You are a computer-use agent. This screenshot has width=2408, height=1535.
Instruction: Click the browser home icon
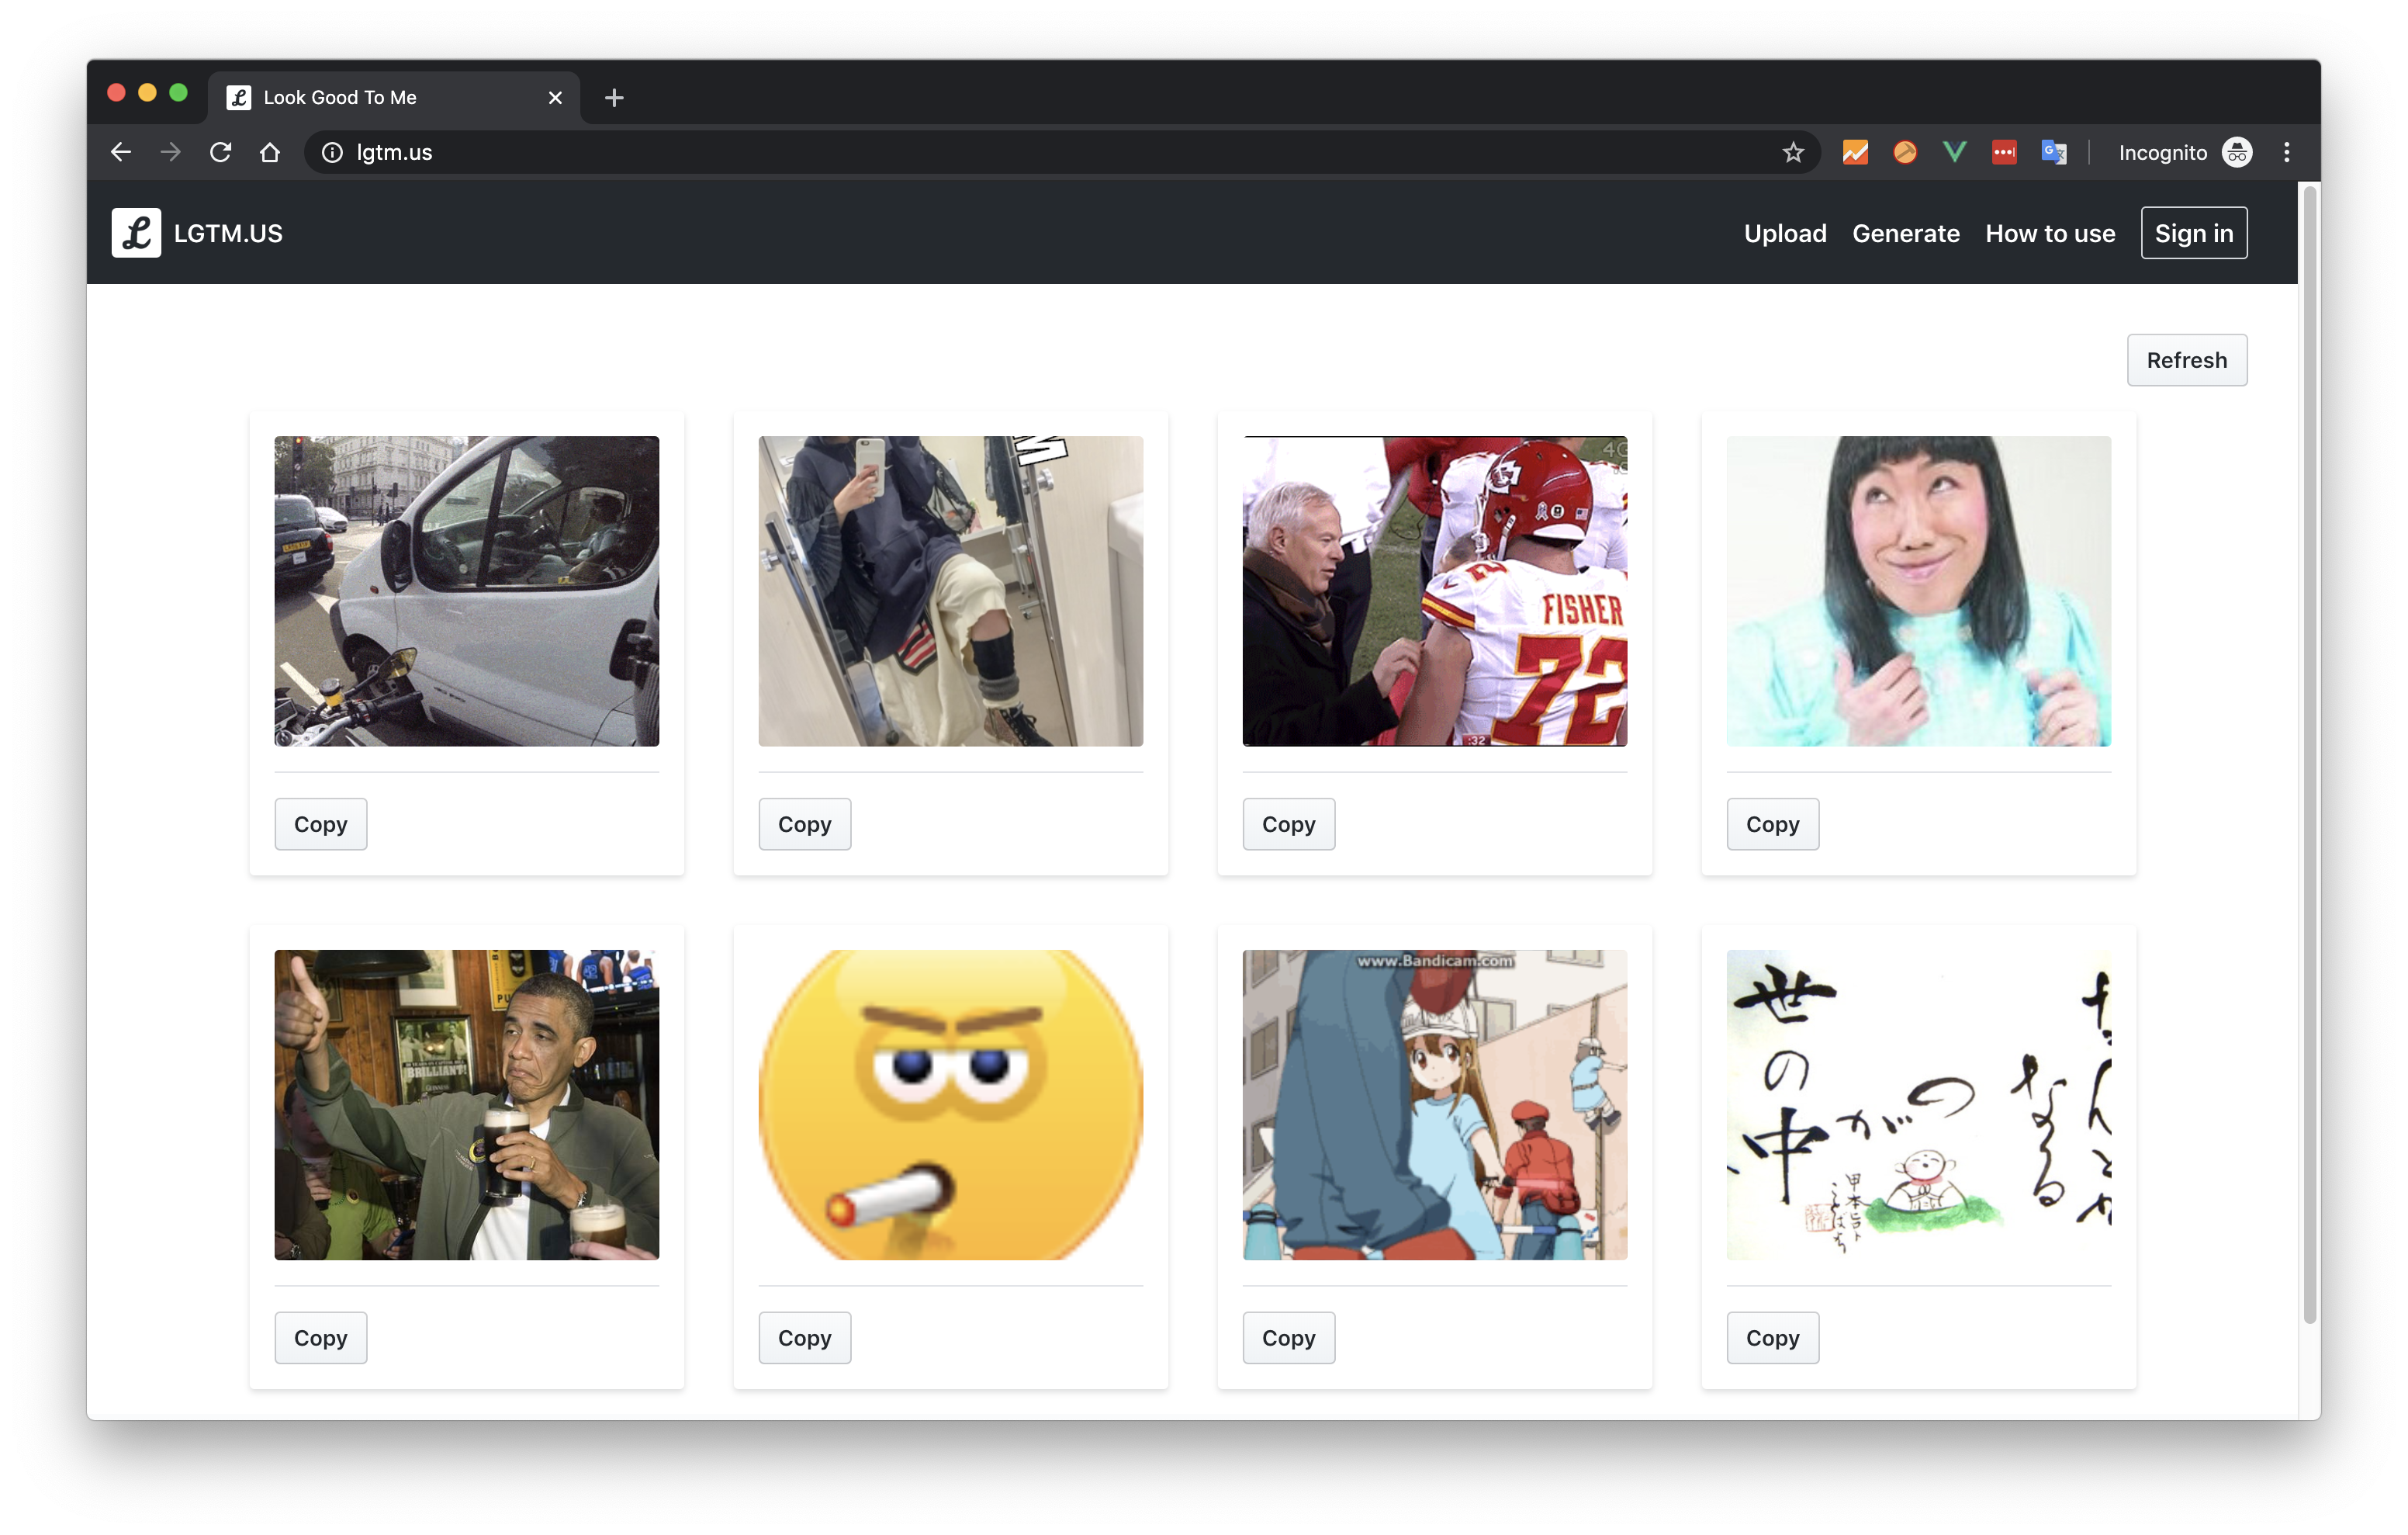(270, 151)
